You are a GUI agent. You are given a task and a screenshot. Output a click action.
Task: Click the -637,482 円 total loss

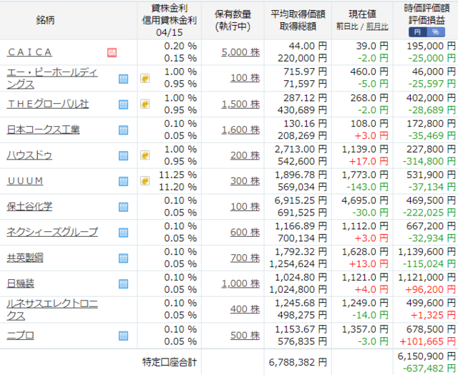pyautogui.click(x=429, y=369)
